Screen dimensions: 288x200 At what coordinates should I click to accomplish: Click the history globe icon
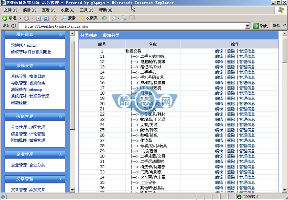click(104, 18)
